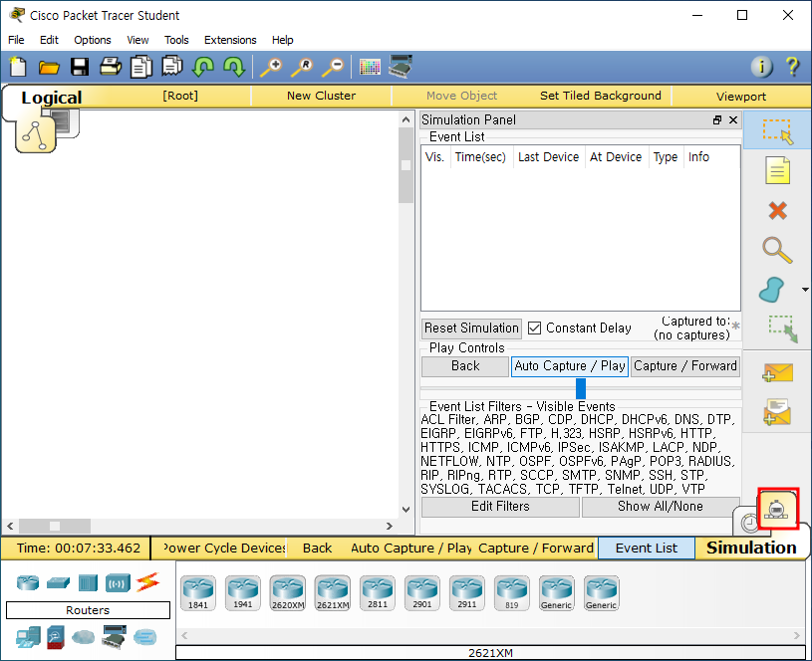This screenshot has width=812, height=661.
Task: Redo with the right green arrow icon
Action: click(x=234, y=67)
